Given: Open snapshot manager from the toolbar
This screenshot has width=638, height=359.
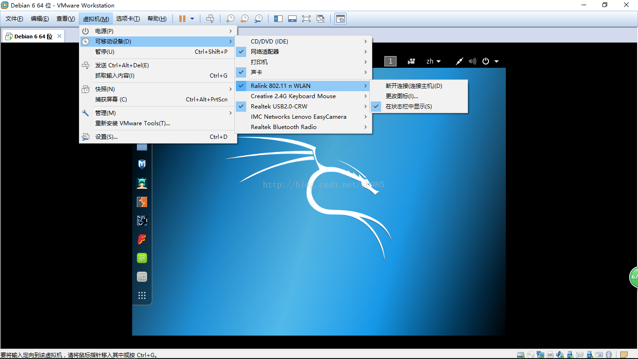Looking at the screenshot, I should 258,19.
